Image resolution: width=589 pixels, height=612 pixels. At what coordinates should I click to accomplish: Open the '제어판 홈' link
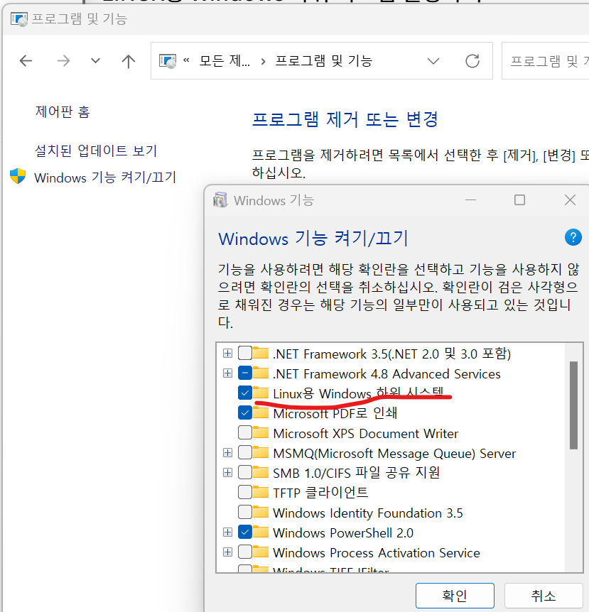63,112
